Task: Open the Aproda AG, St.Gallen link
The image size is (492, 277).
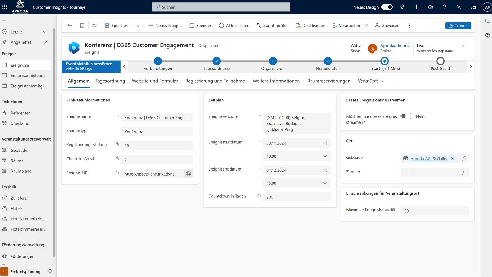Action: [429, 158]
